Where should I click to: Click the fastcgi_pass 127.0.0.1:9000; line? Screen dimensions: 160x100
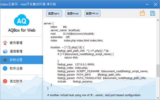(76, 64)
